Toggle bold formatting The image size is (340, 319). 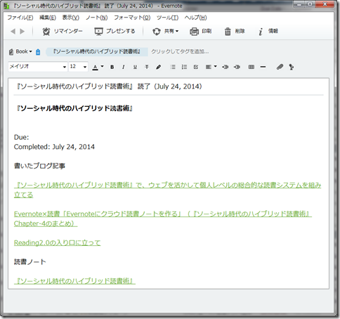[x=112, y=67]
